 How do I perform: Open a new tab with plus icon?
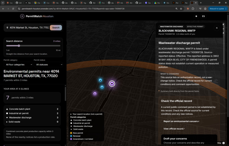pos(201,3)
